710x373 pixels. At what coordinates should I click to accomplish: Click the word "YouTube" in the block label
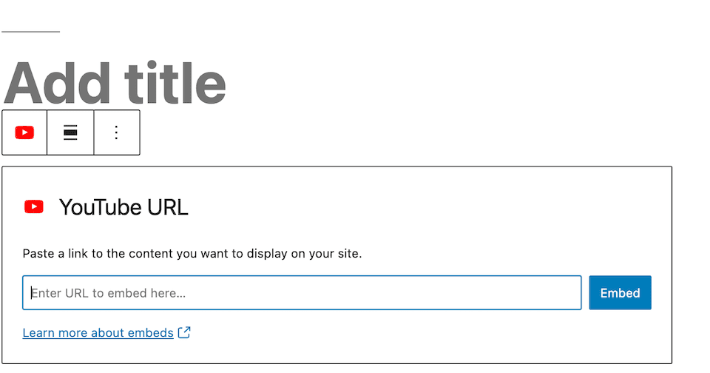tap(100, 207)
